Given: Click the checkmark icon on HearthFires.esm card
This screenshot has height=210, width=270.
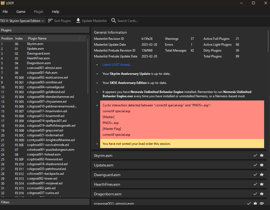Looking at the screenshot, I should pyautogui.click(x=255, y=184).
